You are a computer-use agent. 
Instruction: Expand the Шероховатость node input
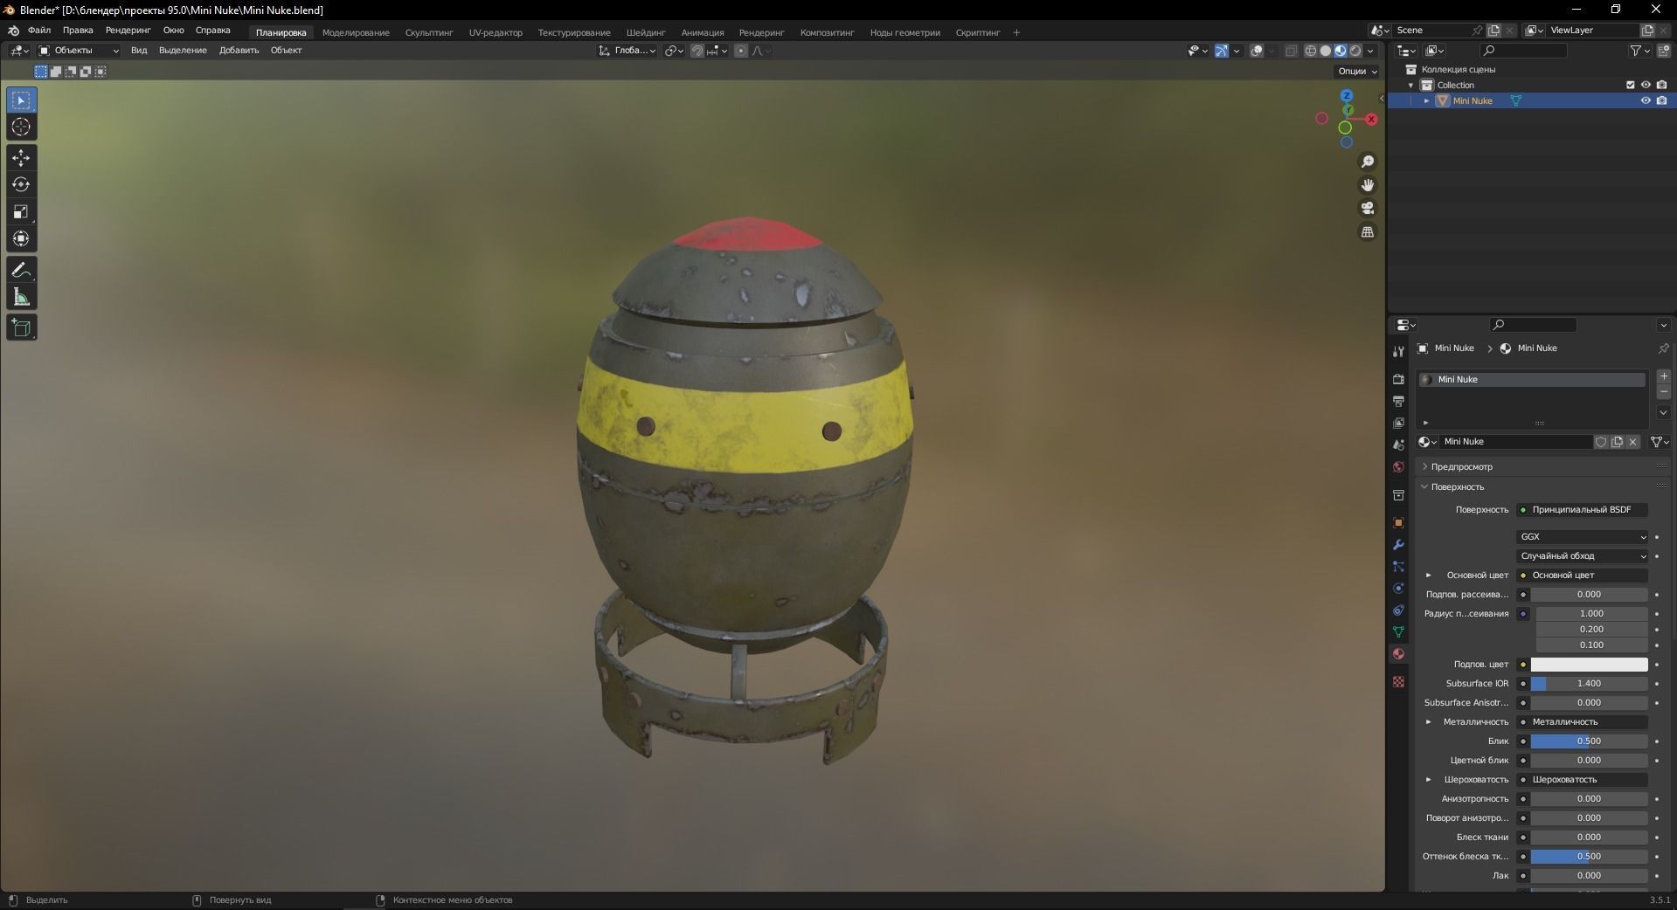pyautogui.click(x=1429, y=780)
